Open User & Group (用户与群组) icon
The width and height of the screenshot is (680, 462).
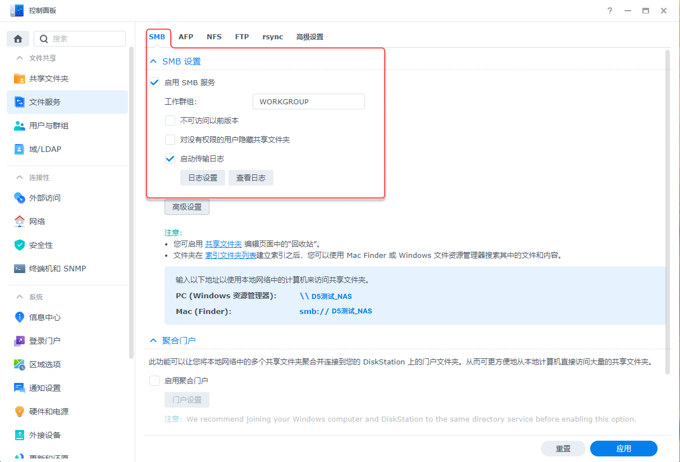[x=19, y=126]
